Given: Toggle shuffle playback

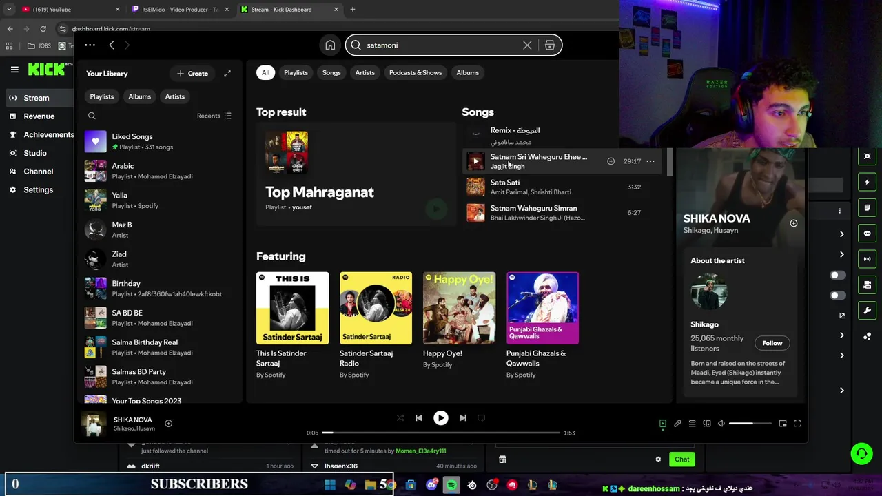Looking at the screenshot, I should pyautogui.click(x=400, y=418).
